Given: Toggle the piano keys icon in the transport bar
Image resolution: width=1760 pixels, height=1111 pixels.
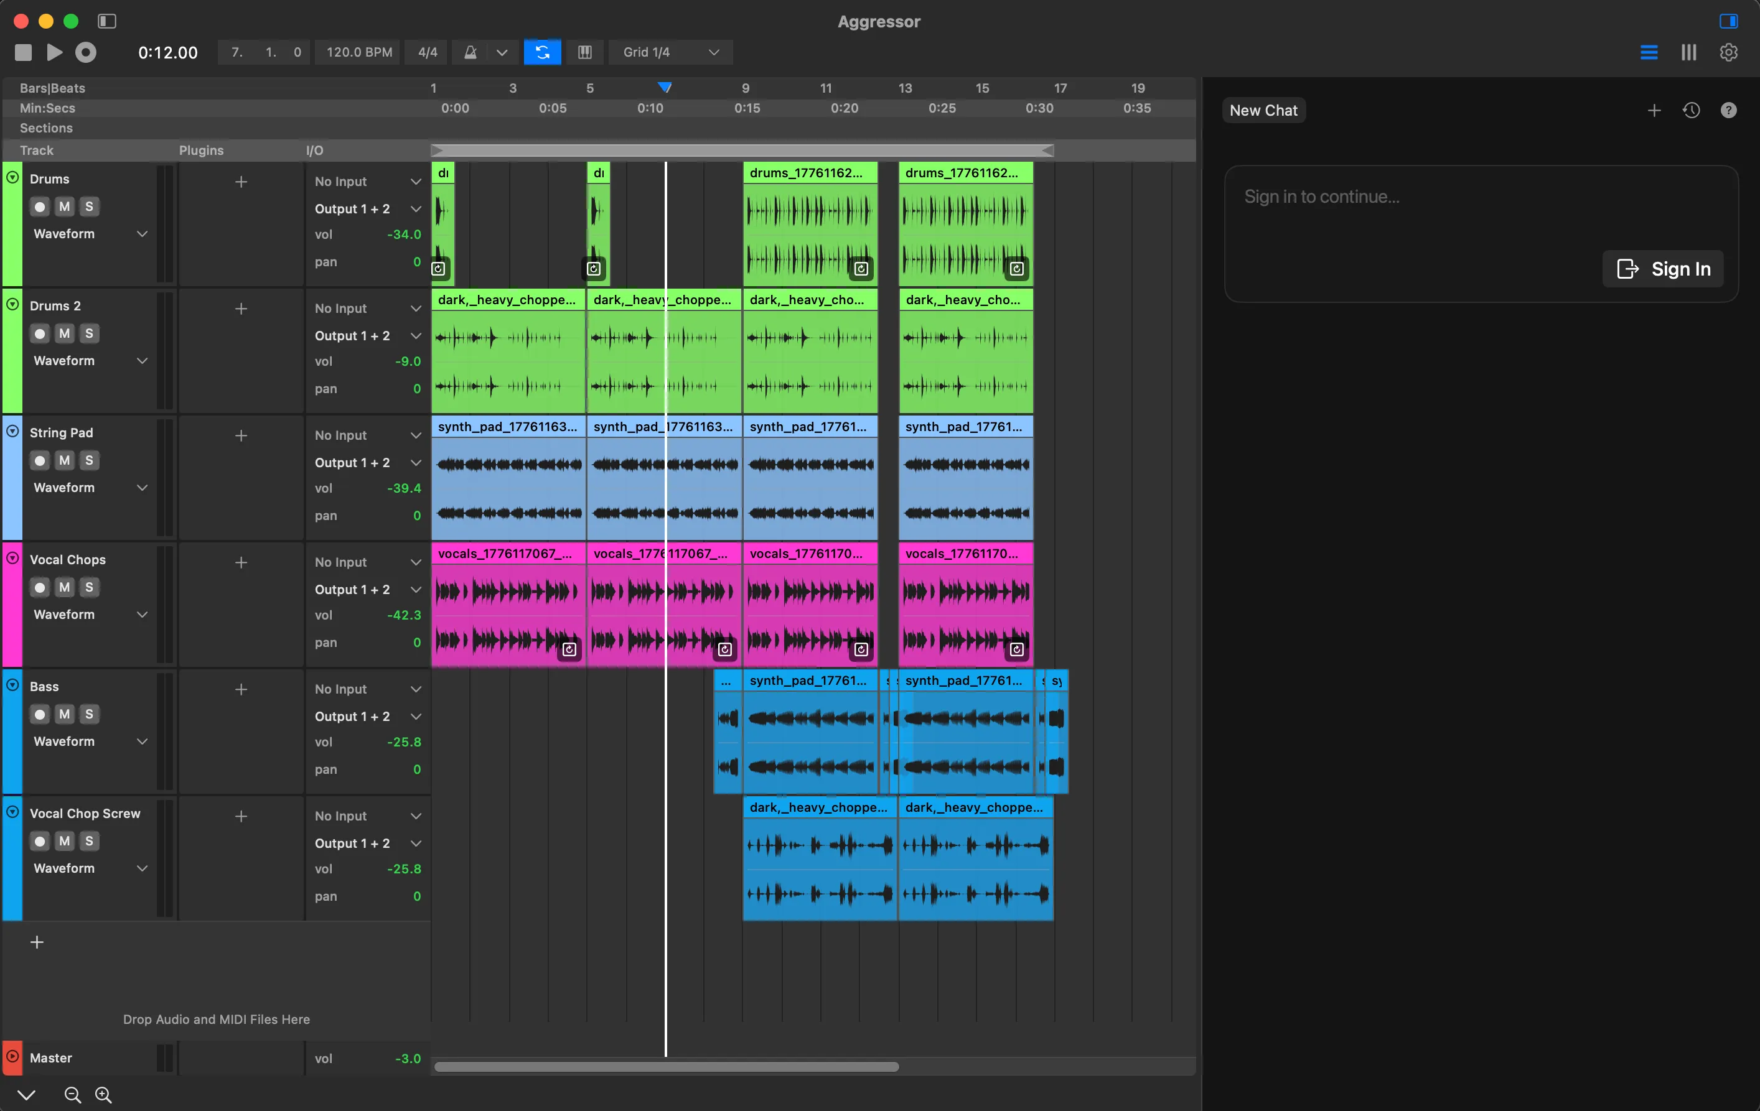Looking at the screenshot, I should 585,52.
